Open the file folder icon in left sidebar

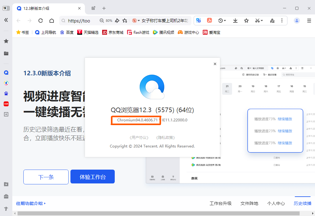(x=6, y=53)
